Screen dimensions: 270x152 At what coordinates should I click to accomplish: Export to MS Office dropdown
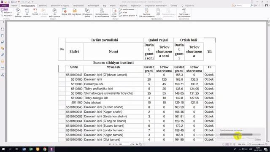point(114,13)
